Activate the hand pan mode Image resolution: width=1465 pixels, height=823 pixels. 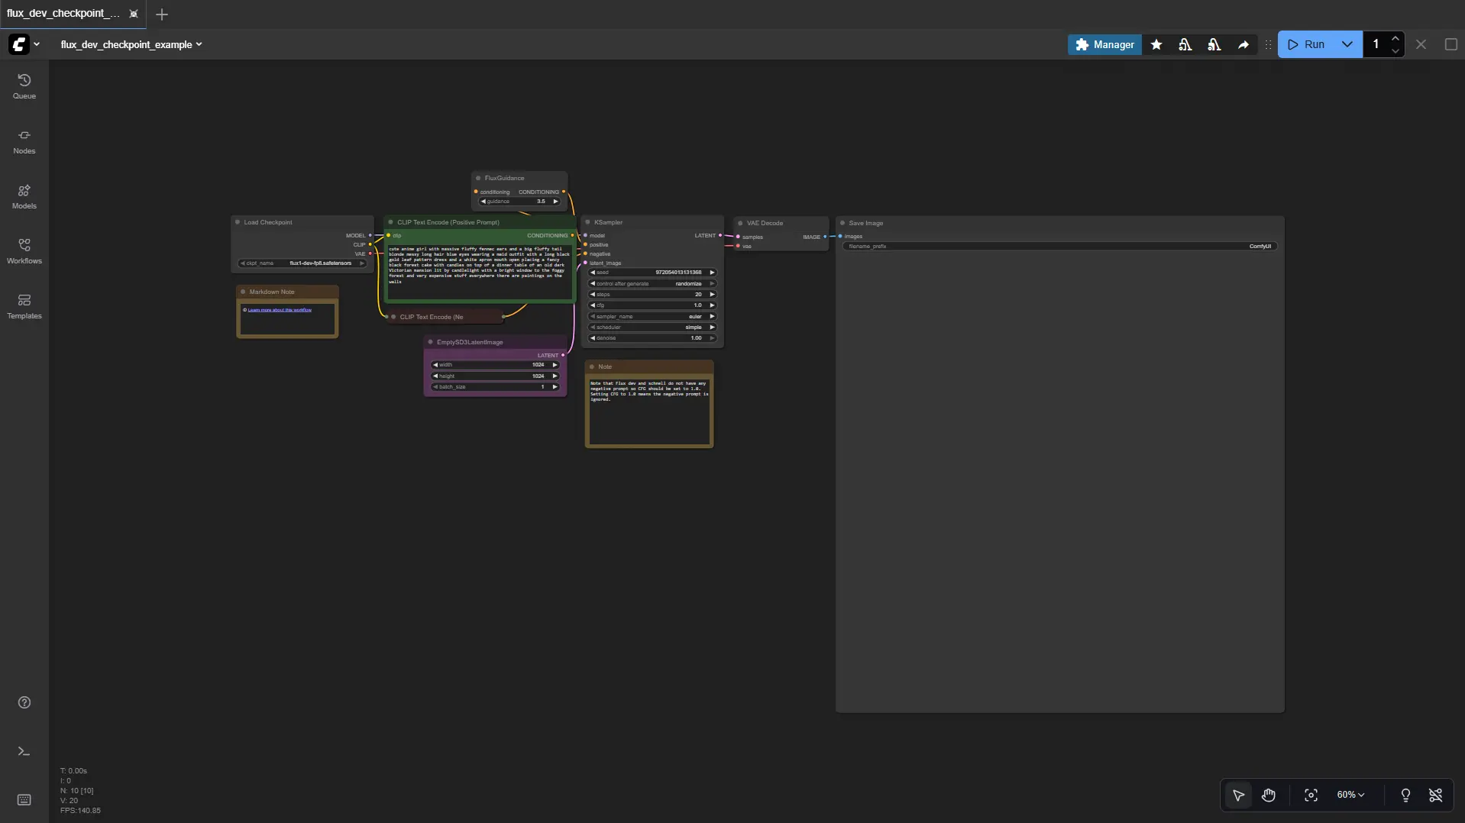click(x=1268, y=795)
